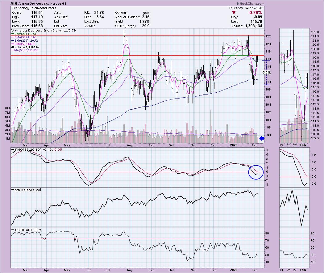Select the Prev Close value 116.68
This screenshot has width=324, height=273.
pos(37,26)
